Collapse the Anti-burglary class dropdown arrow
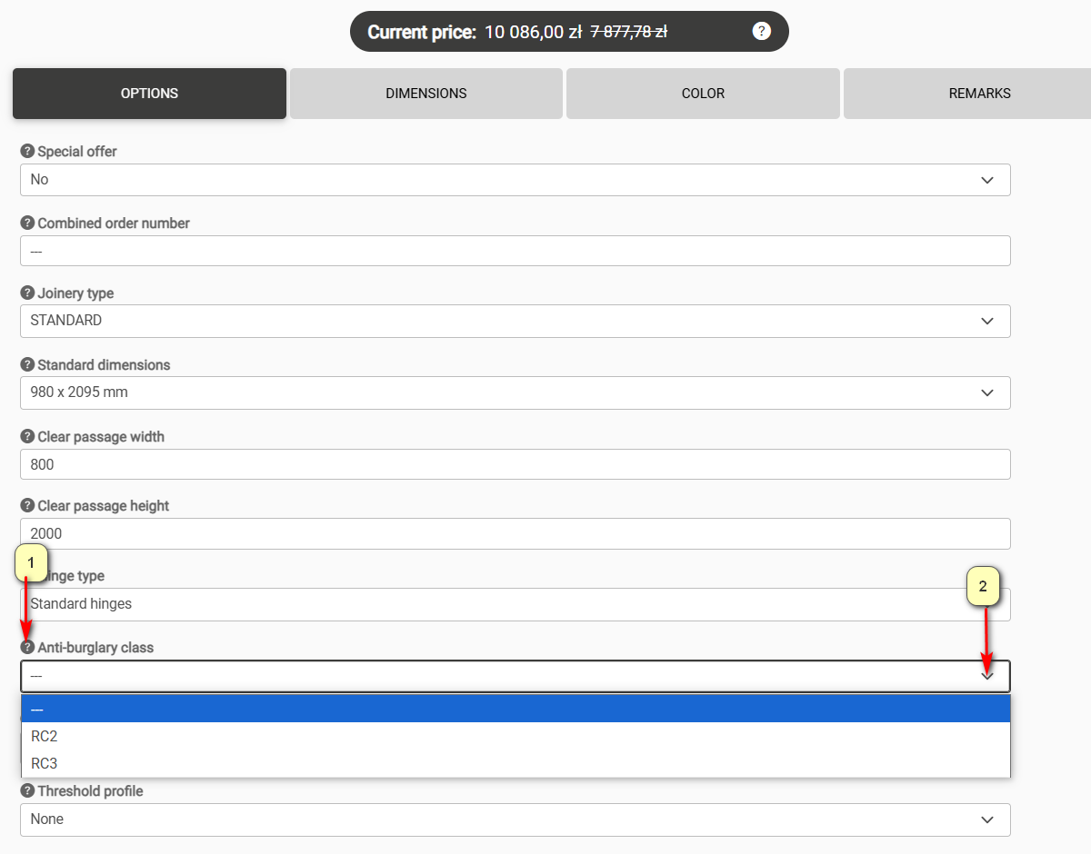This screenshot has width=1091, height=854. 987,676
